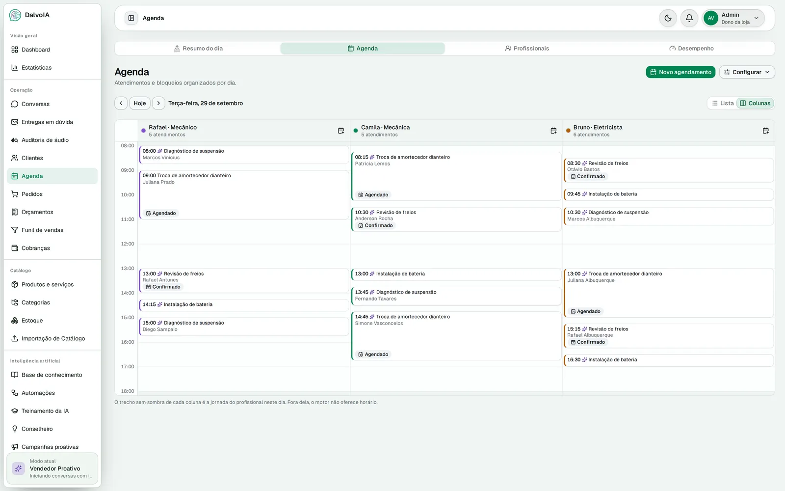
Task: Expand the Configurar dropdown
Action: coord(747,72)
